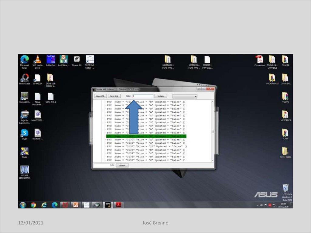Open PowerPoint from the taskbar
Screen dimensions: 311x233
coord(76,205)
